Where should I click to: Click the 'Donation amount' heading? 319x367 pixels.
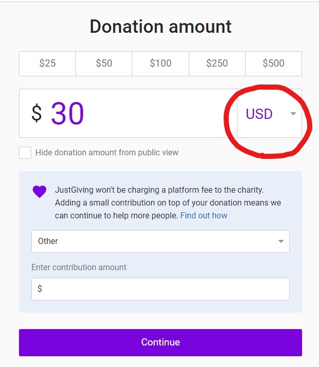click(161, 26)
